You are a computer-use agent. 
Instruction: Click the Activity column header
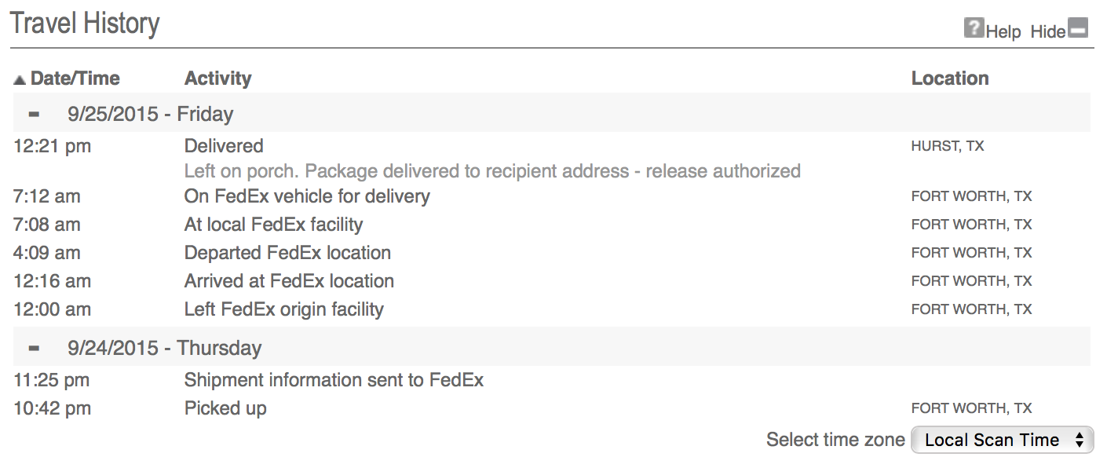tap(217, 79)
